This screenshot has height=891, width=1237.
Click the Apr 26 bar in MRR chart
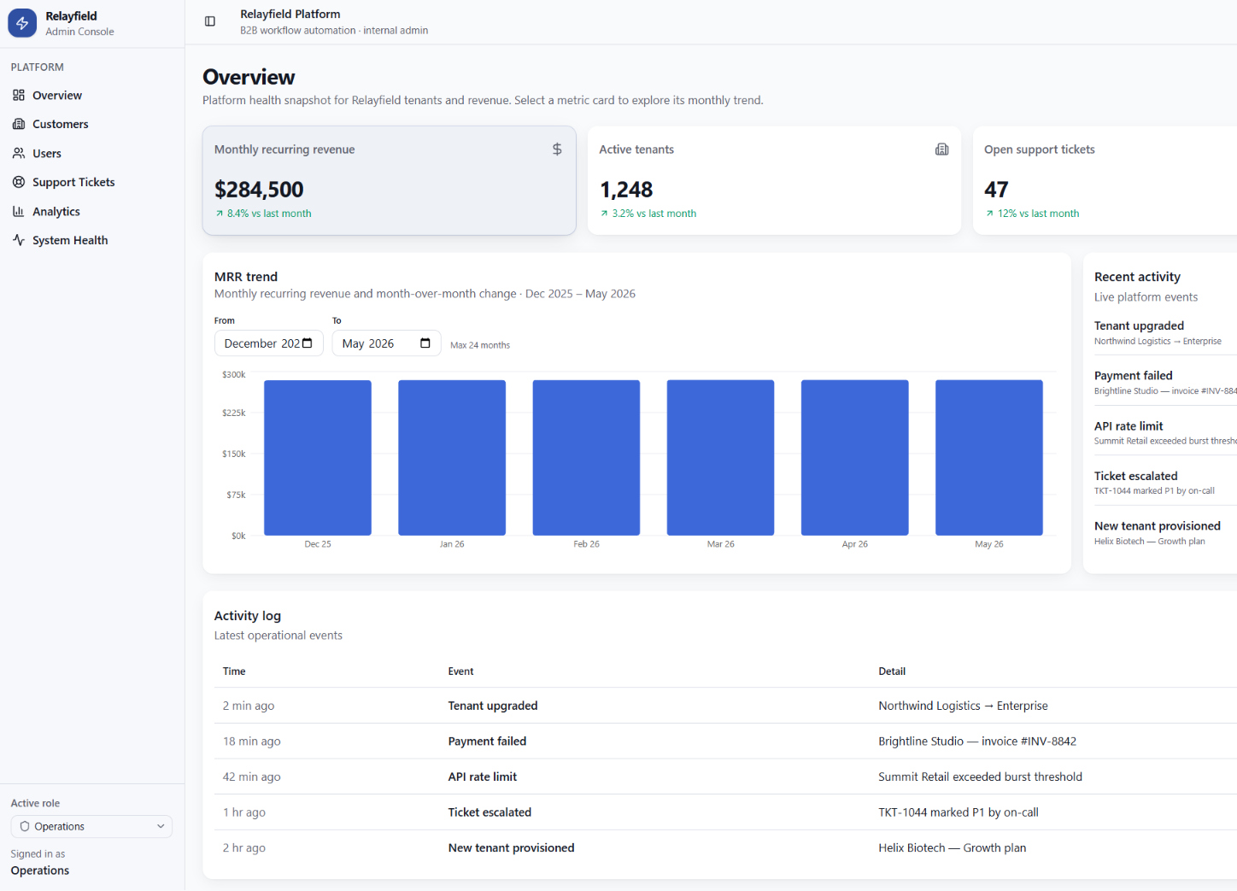click(x=854, y=457)
